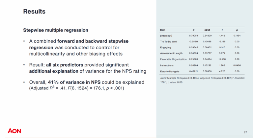The width and height of the screenshot is (253, 138).
Task: Click the 0.0498 p-value cell
Action: click(x=237, y=65)
